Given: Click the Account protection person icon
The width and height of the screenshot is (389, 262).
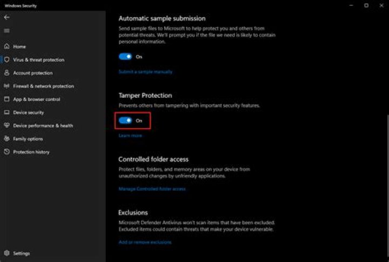Looking at the screenshot, I should [6, 73].
